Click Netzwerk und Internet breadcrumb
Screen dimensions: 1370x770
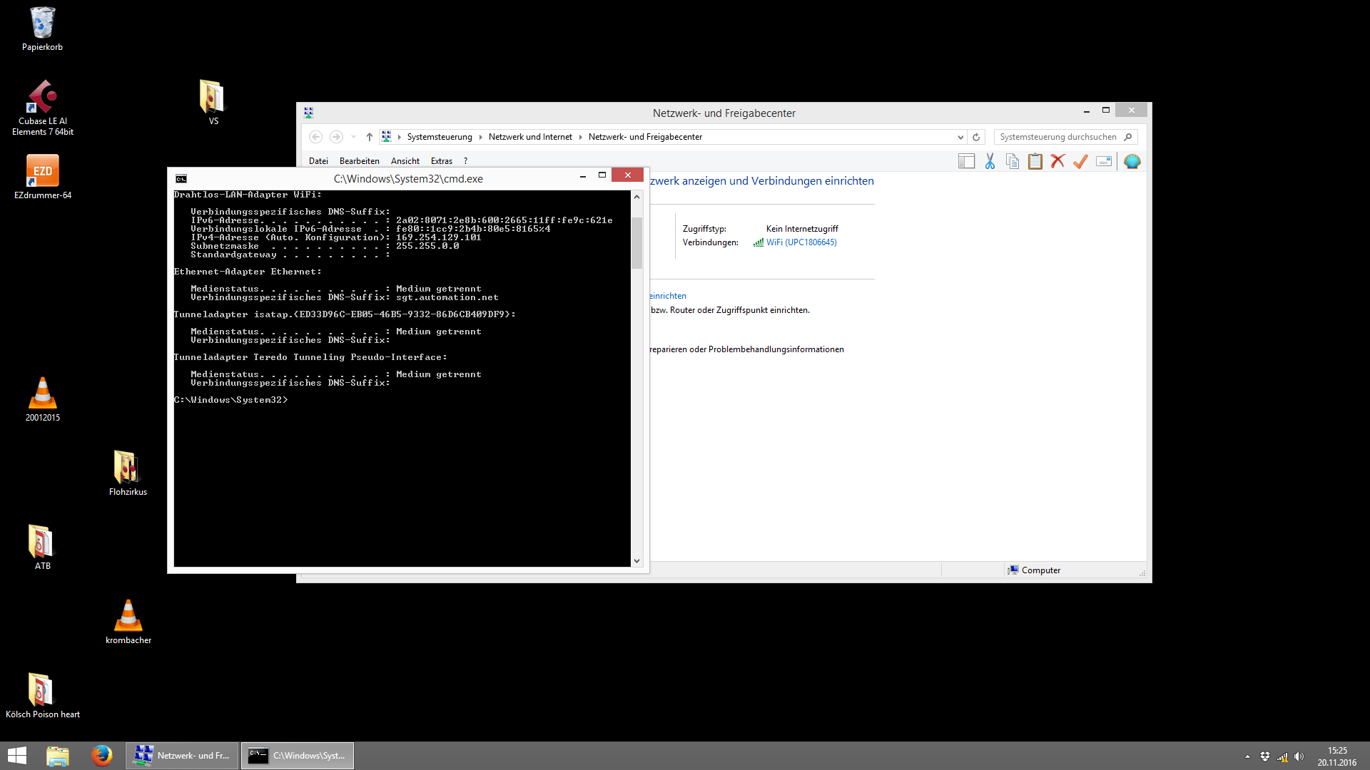(x=529, y=137)
